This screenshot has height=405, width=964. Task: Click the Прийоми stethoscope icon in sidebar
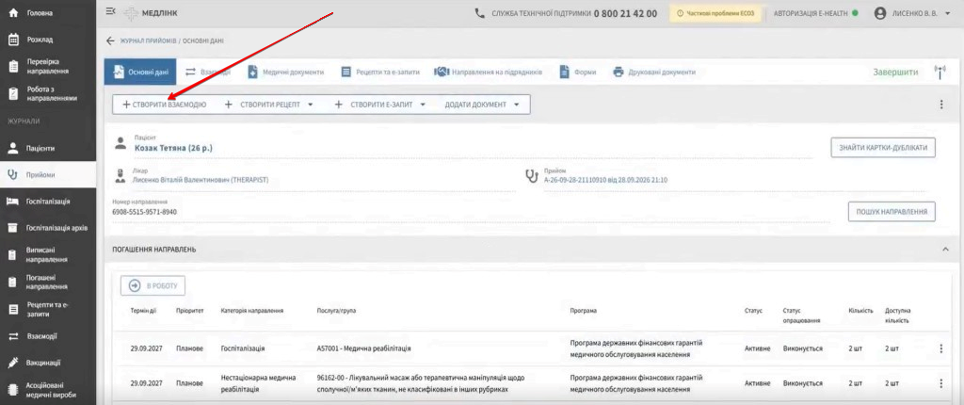point(12,175)
